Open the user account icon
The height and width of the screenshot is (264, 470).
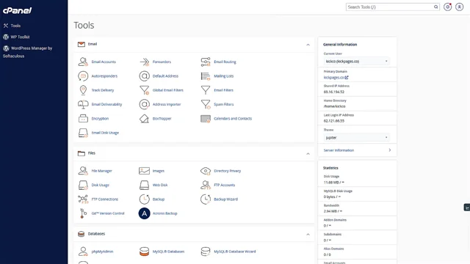coord(459,7)
